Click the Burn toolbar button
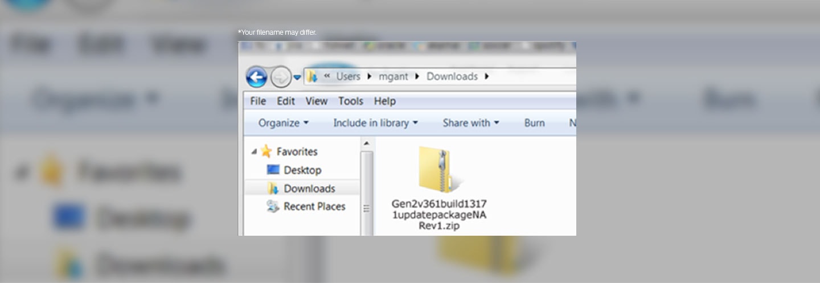The width and height of the screenshot is (820, 283). point(534,123)
